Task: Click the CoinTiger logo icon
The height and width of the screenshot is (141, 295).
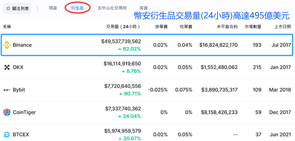Action: pyautogui.click(x=7, y=112)
